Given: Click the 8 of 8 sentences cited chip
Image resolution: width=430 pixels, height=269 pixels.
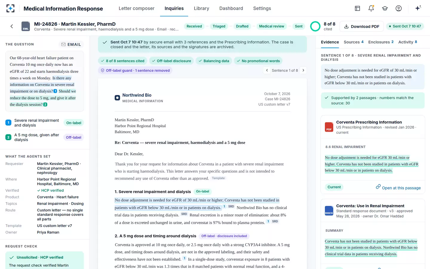Looking at the screenshot, I should click(x=122, y=61).
